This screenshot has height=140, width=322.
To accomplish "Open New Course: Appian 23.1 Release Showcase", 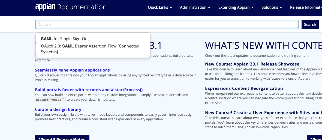I will tap(252, 64).
